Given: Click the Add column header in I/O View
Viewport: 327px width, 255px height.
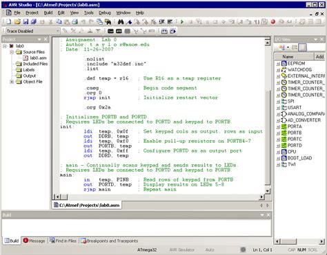Looking at the screenshot, I should pyautogui.click(x=319, y=56).
